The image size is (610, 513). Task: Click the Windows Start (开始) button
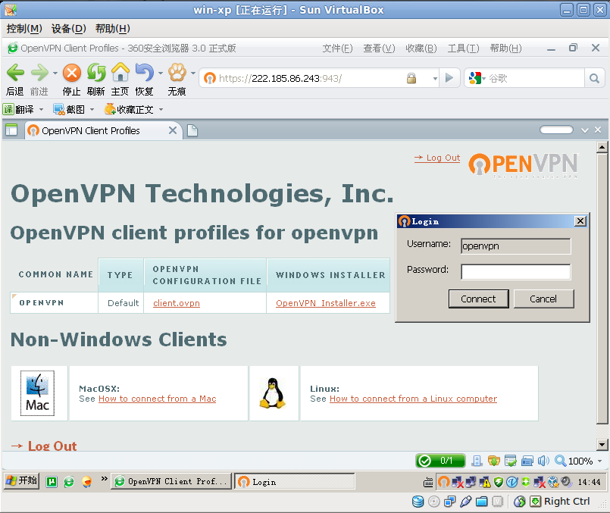[22, 480]
